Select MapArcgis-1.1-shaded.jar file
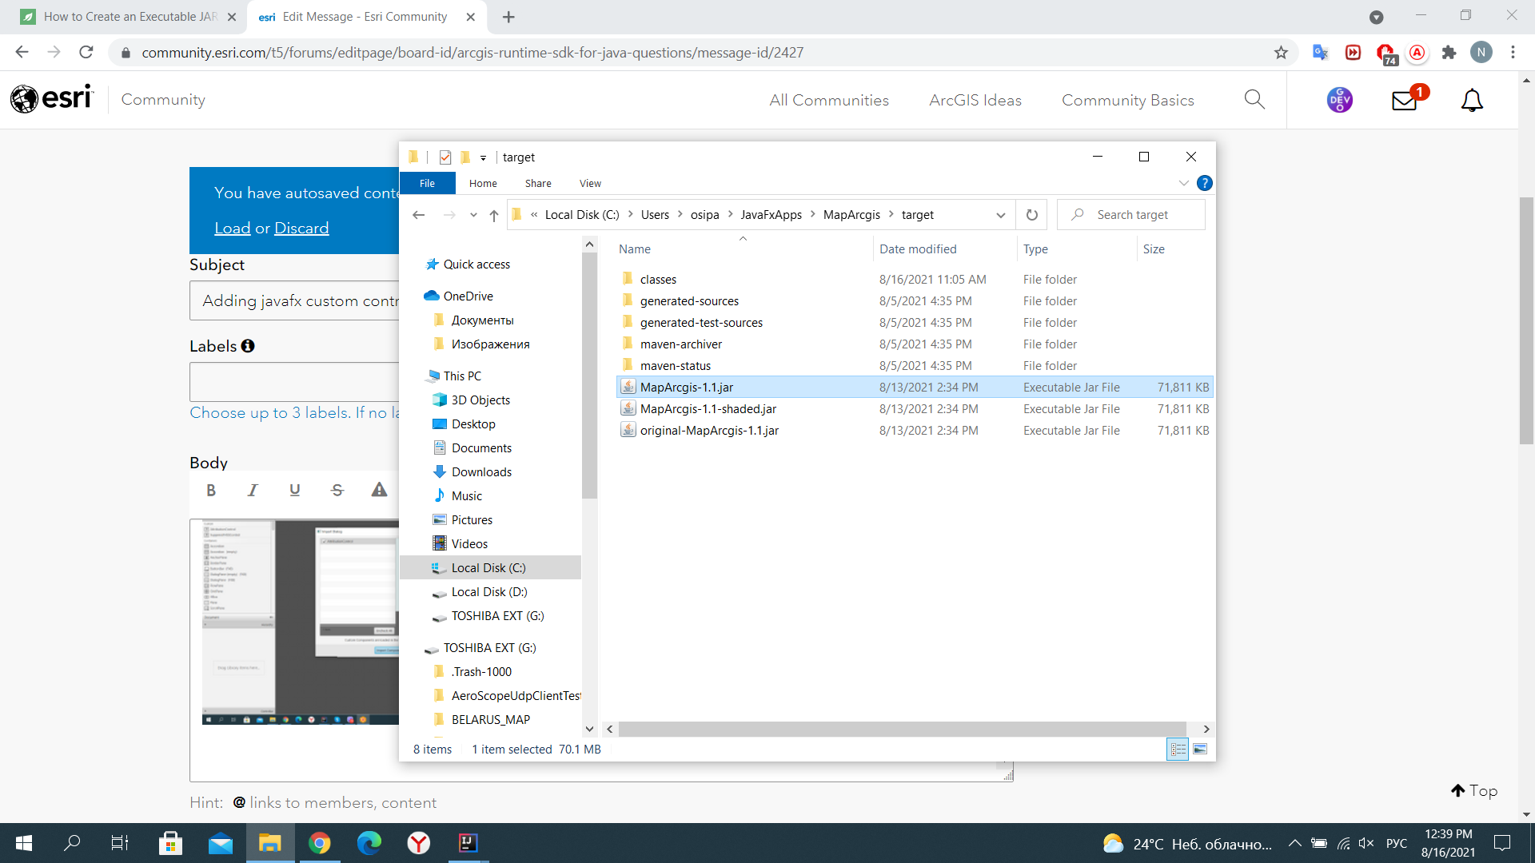This screenshot has height=863, width=1535. [x=708, y=409]
